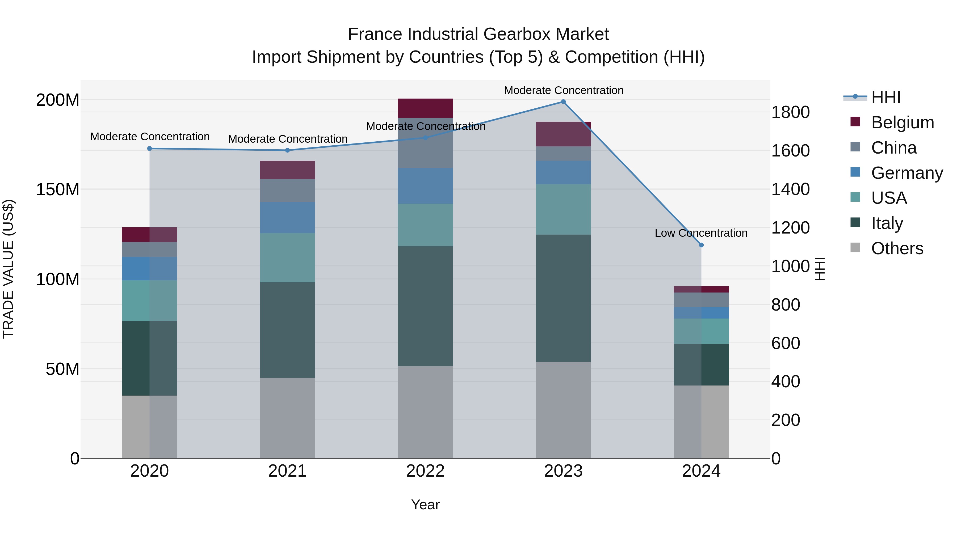Click the Germany legend color swatch
Screen dimensions: 957x538
click(x=855, y=172)
